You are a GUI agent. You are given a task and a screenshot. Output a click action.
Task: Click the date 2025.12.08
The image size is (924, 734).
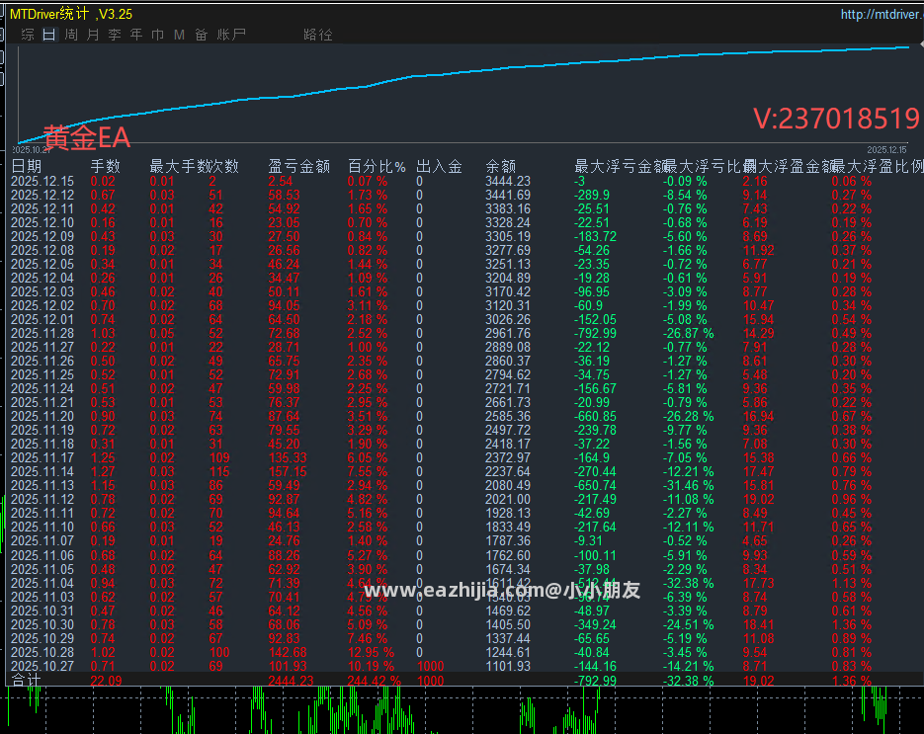click(42, 250)
